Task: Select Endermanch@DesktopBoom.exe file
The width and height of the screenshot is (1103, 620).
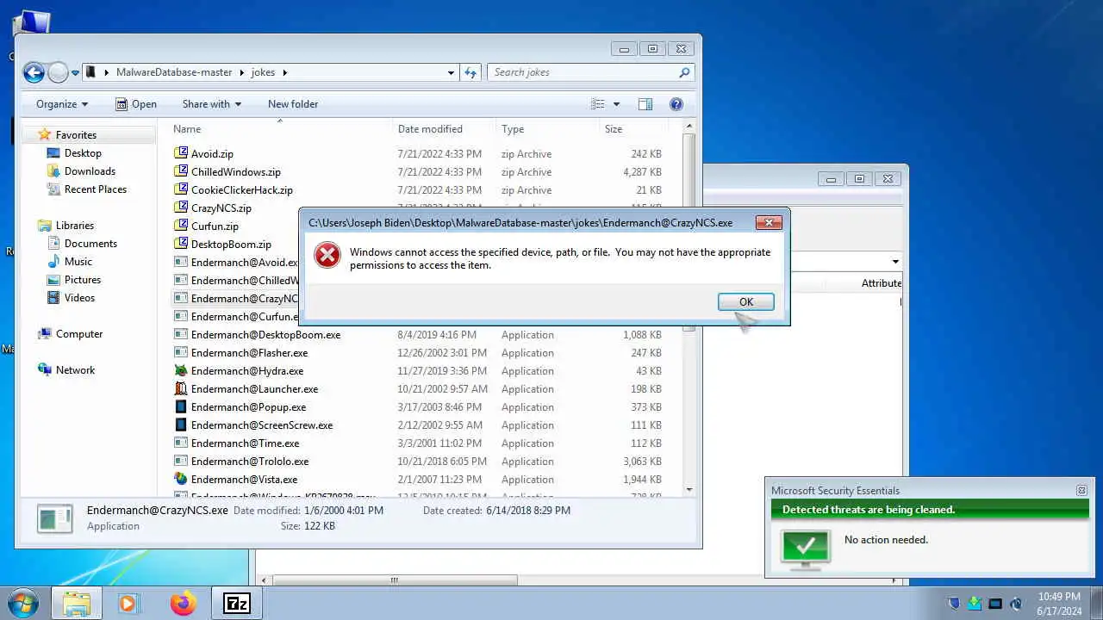Action: (x=265, y=335)
